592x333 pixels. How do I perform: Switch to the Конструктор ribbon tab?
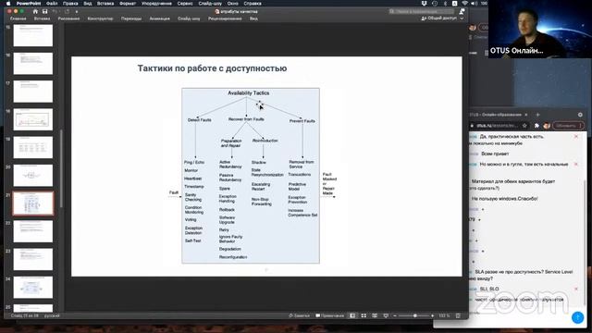(x=100, y=18)
